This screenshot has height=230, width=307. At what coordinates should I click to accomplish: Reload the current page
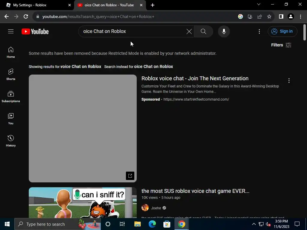[x=26, y=16]
